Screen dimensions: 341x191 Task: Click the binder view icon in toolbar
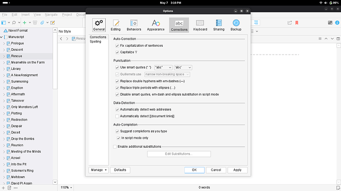coord(3,23)
